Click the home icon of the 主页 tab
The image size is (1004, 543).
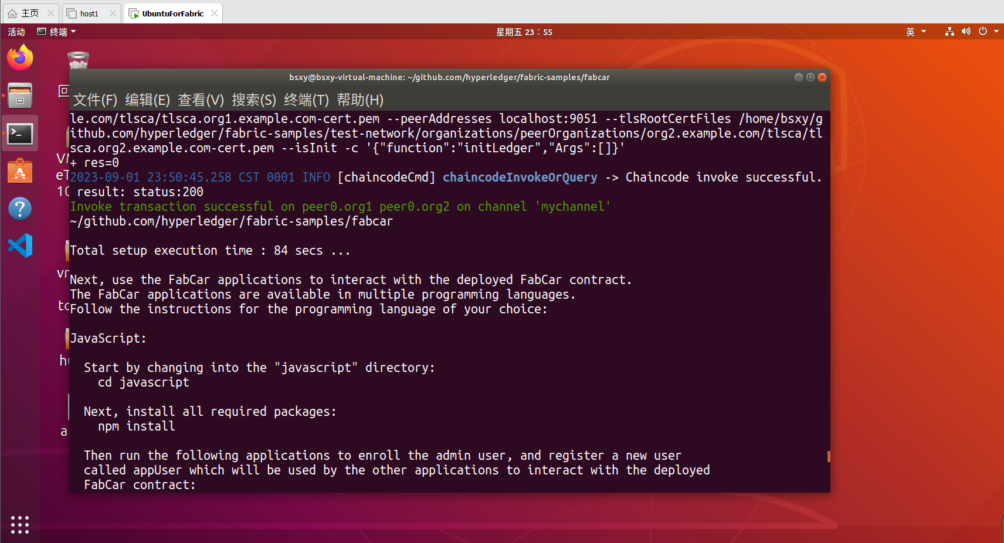[12, 13]
